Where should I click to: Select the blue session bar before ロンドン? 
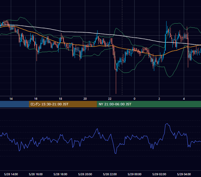coord(14,104)
